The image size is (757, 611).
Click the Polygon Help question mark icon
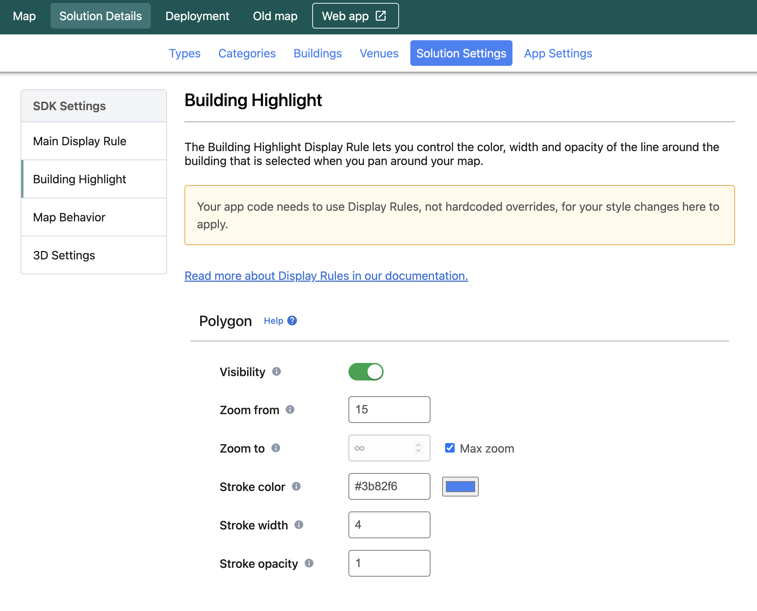coord(292,321)
